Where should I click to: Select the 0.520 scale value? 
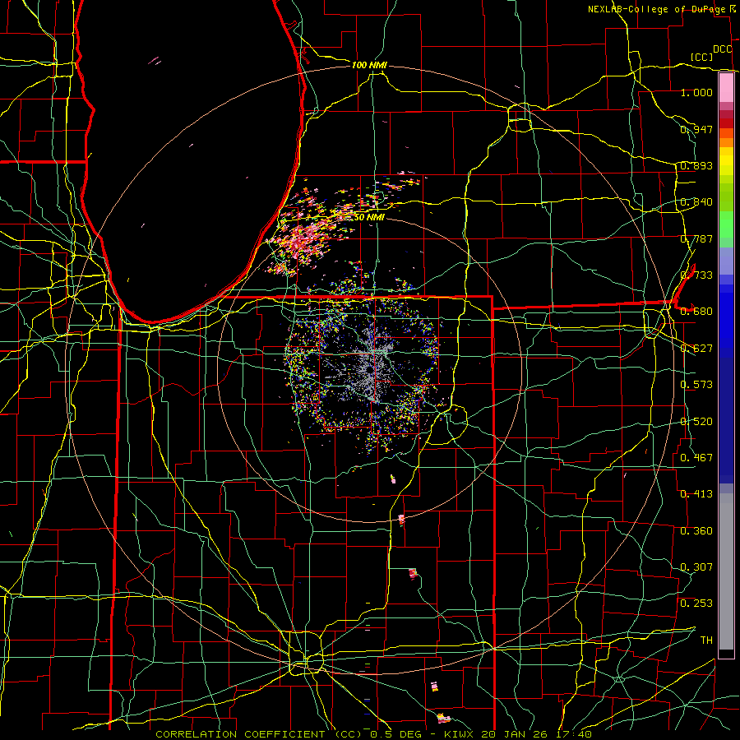(x=696, y=422)
